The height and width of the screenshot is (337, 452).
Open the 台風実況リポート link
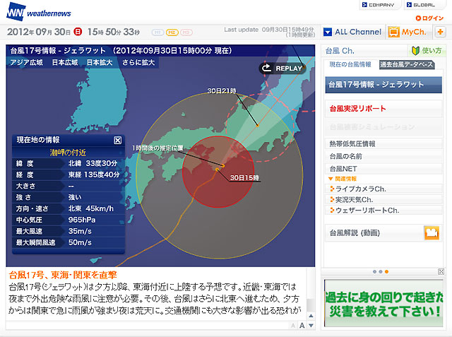click(358, 109)
